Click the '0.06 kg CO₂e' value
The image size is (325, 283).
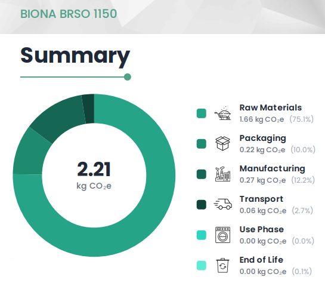pos(263,211)
